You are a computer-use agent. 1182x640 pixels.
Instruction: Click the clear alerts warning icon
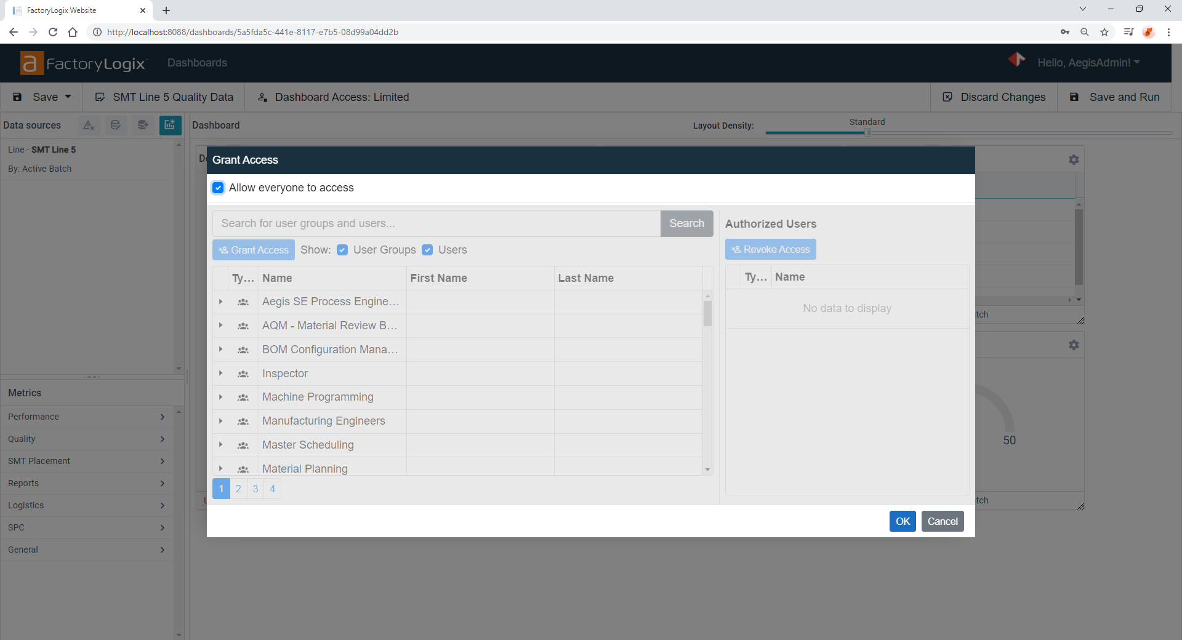[x=88, y=125]
